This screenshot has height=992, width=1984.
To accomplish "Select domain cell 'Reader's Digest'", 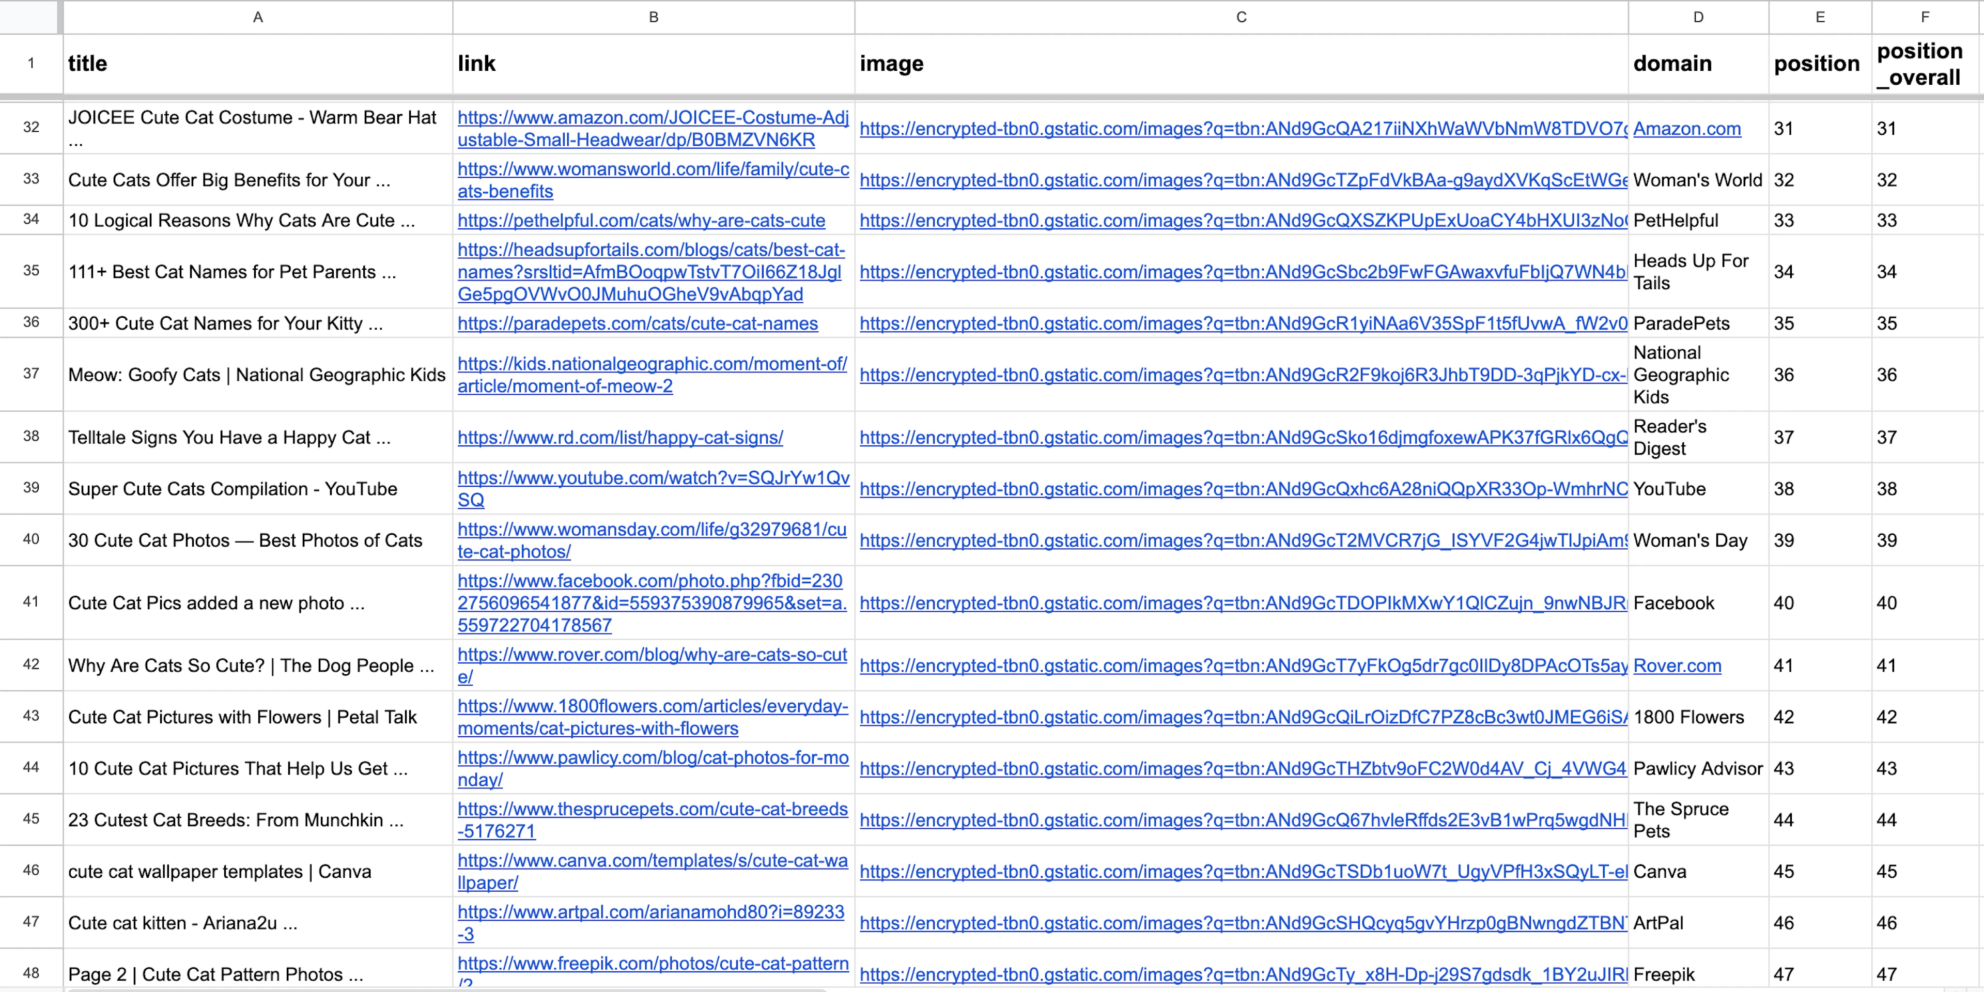I will click(1697, 438).
